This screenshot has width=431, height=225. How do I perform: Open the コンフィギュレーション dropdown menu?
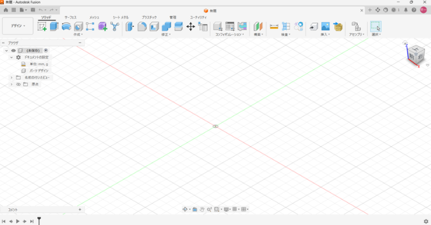click(230, 35)
